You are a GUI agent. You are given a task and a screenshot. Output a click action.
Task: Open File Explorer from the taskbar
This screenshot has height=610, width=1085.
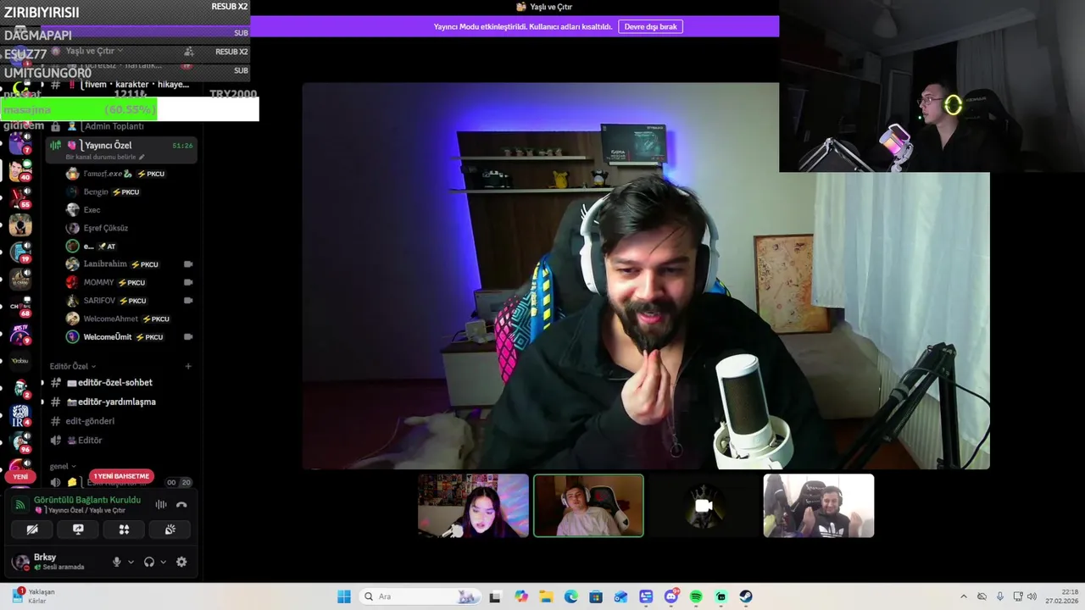(546, 596)
